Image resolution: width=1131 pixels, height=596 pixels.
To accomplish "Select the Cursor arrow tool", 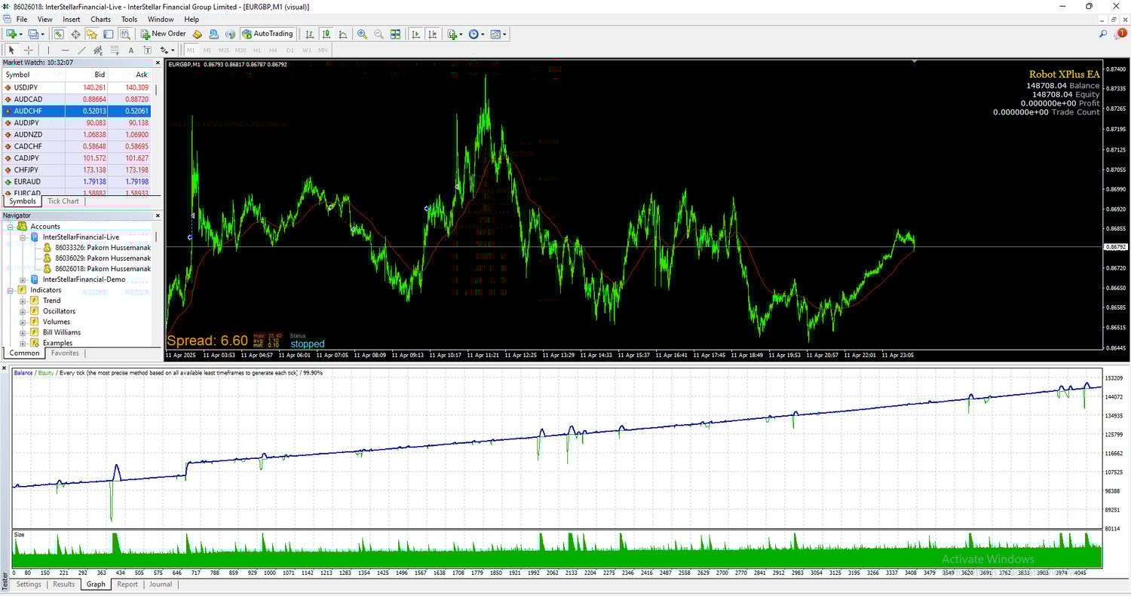I will [11, 50].
